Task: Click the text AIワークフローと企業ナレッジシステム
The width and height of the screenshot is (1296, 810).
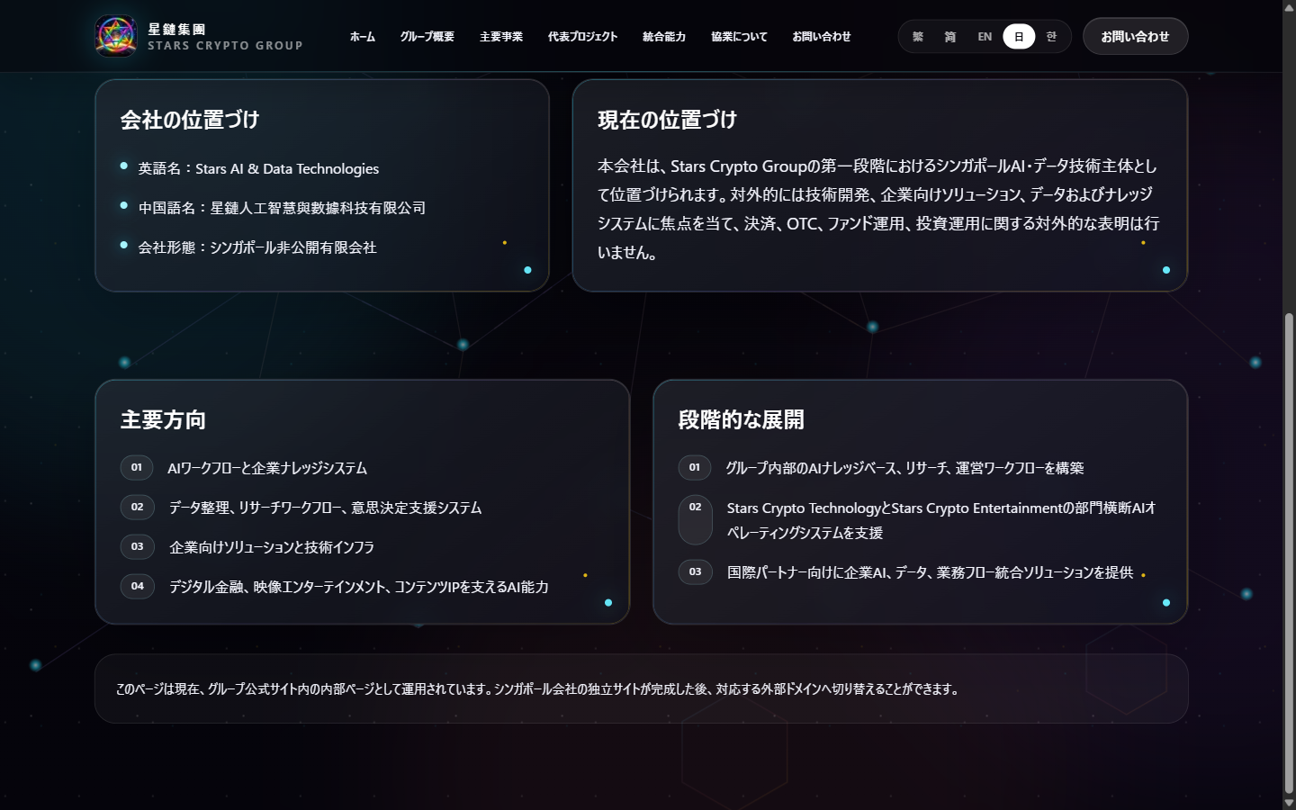Action: click(267, 468)
